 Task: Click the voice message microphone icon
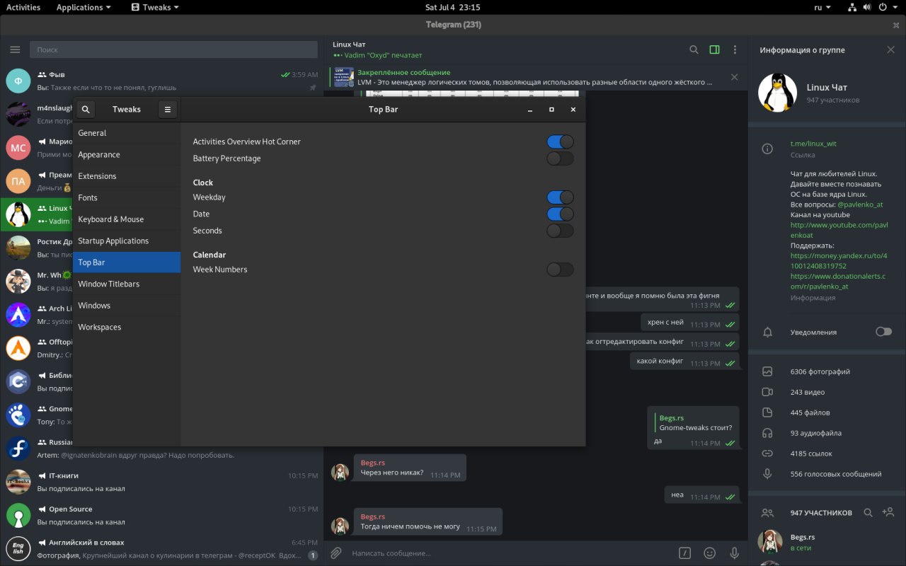tap(735, 553)
